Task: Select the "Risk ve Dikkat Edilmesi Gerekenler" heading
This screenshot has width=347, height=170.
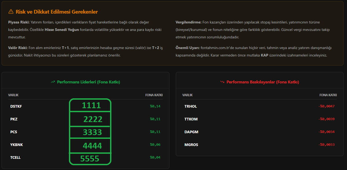Action: [57, 12]
